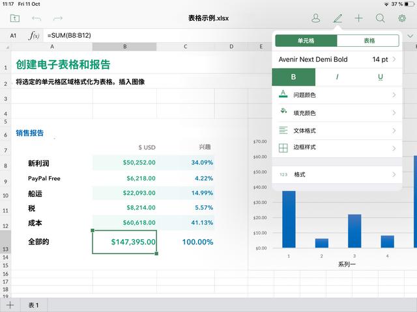Viewport: 417px width, 312px height.
Task: Tap the border style grid icon
Action: point(283,148)
